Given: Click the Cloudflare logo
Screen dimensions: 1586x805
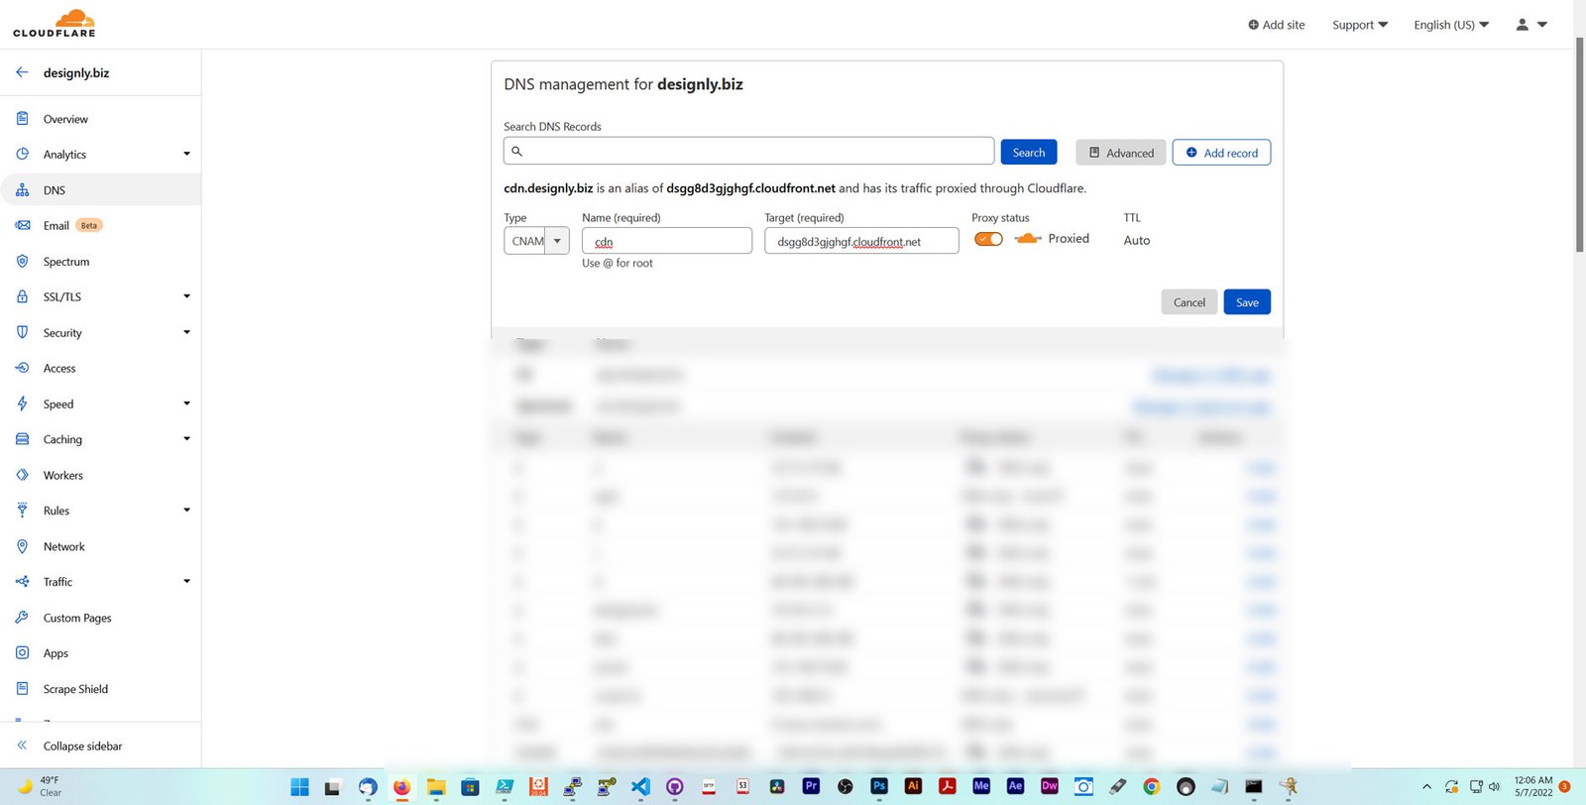Looking at the screenshot, I should [x=55, y=24].
